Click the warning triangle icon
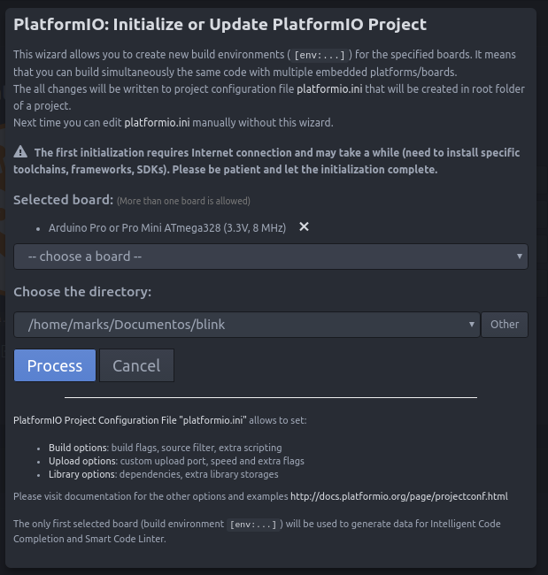Viewport: 548px width, 575px height. (x=20, y=151)
